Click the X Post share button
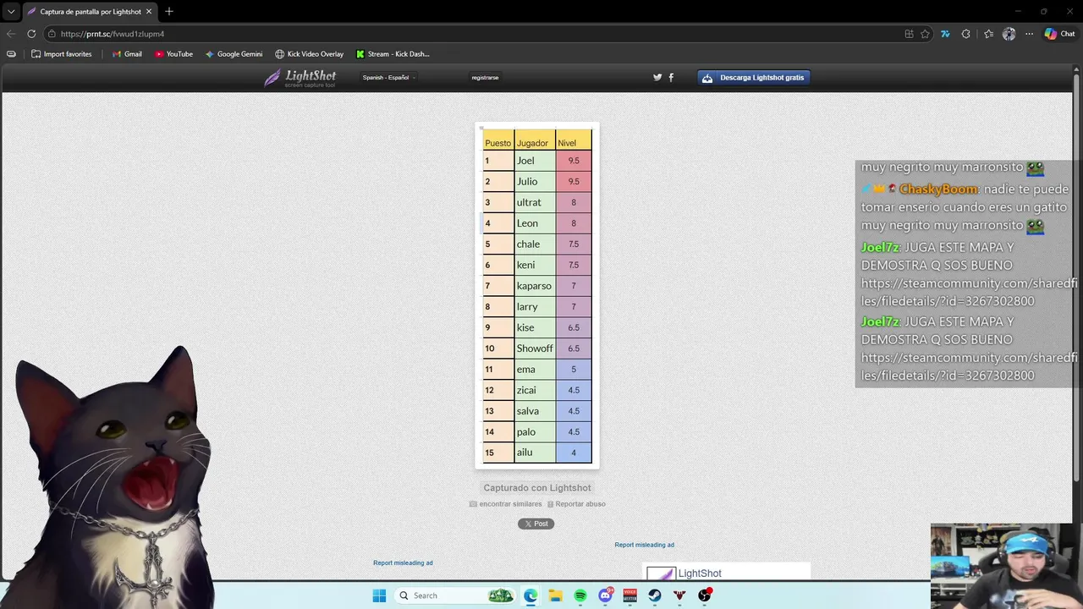 [x=536, y=524]
